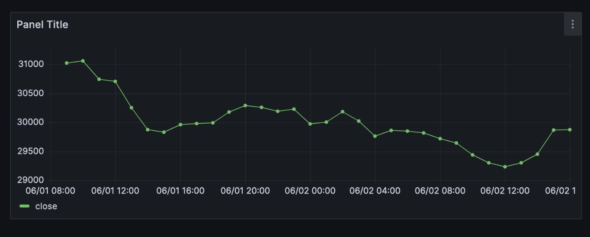Toggle the close series in legend

[46, 206]
